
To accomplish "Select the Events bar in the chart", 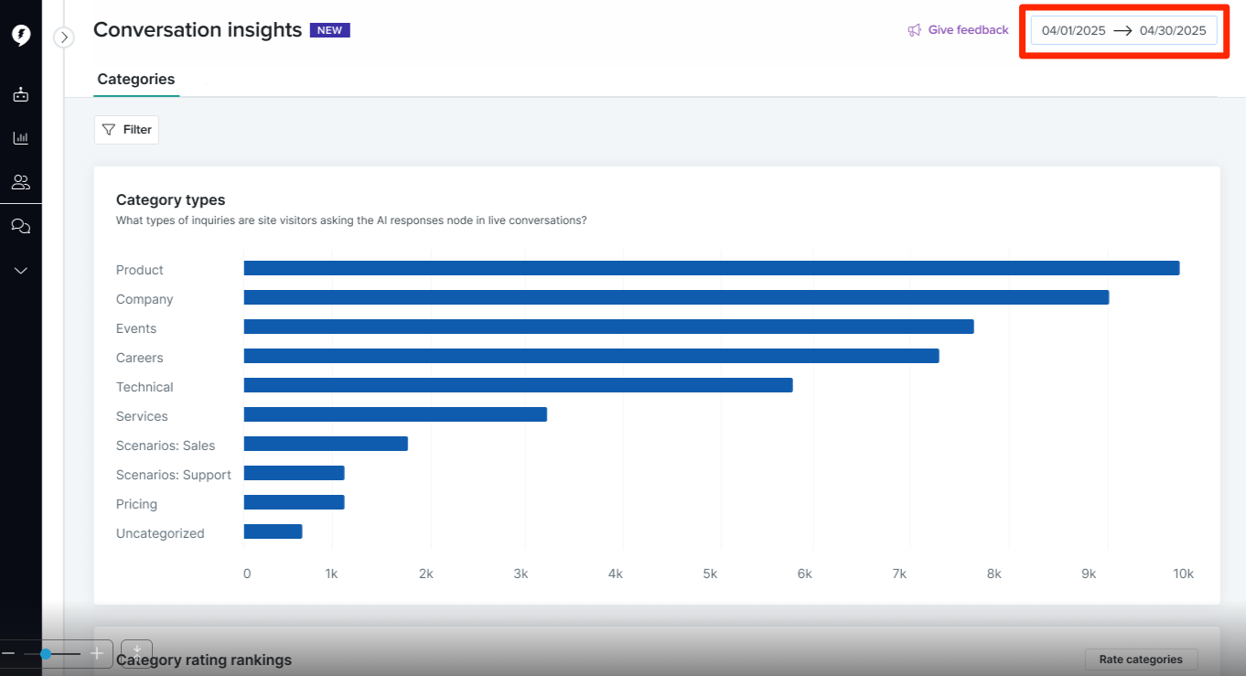I will click(609, 327).
